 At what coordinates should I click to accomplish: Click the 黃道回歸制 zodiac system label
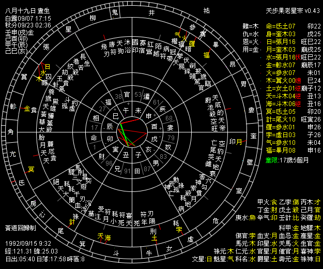19,227
